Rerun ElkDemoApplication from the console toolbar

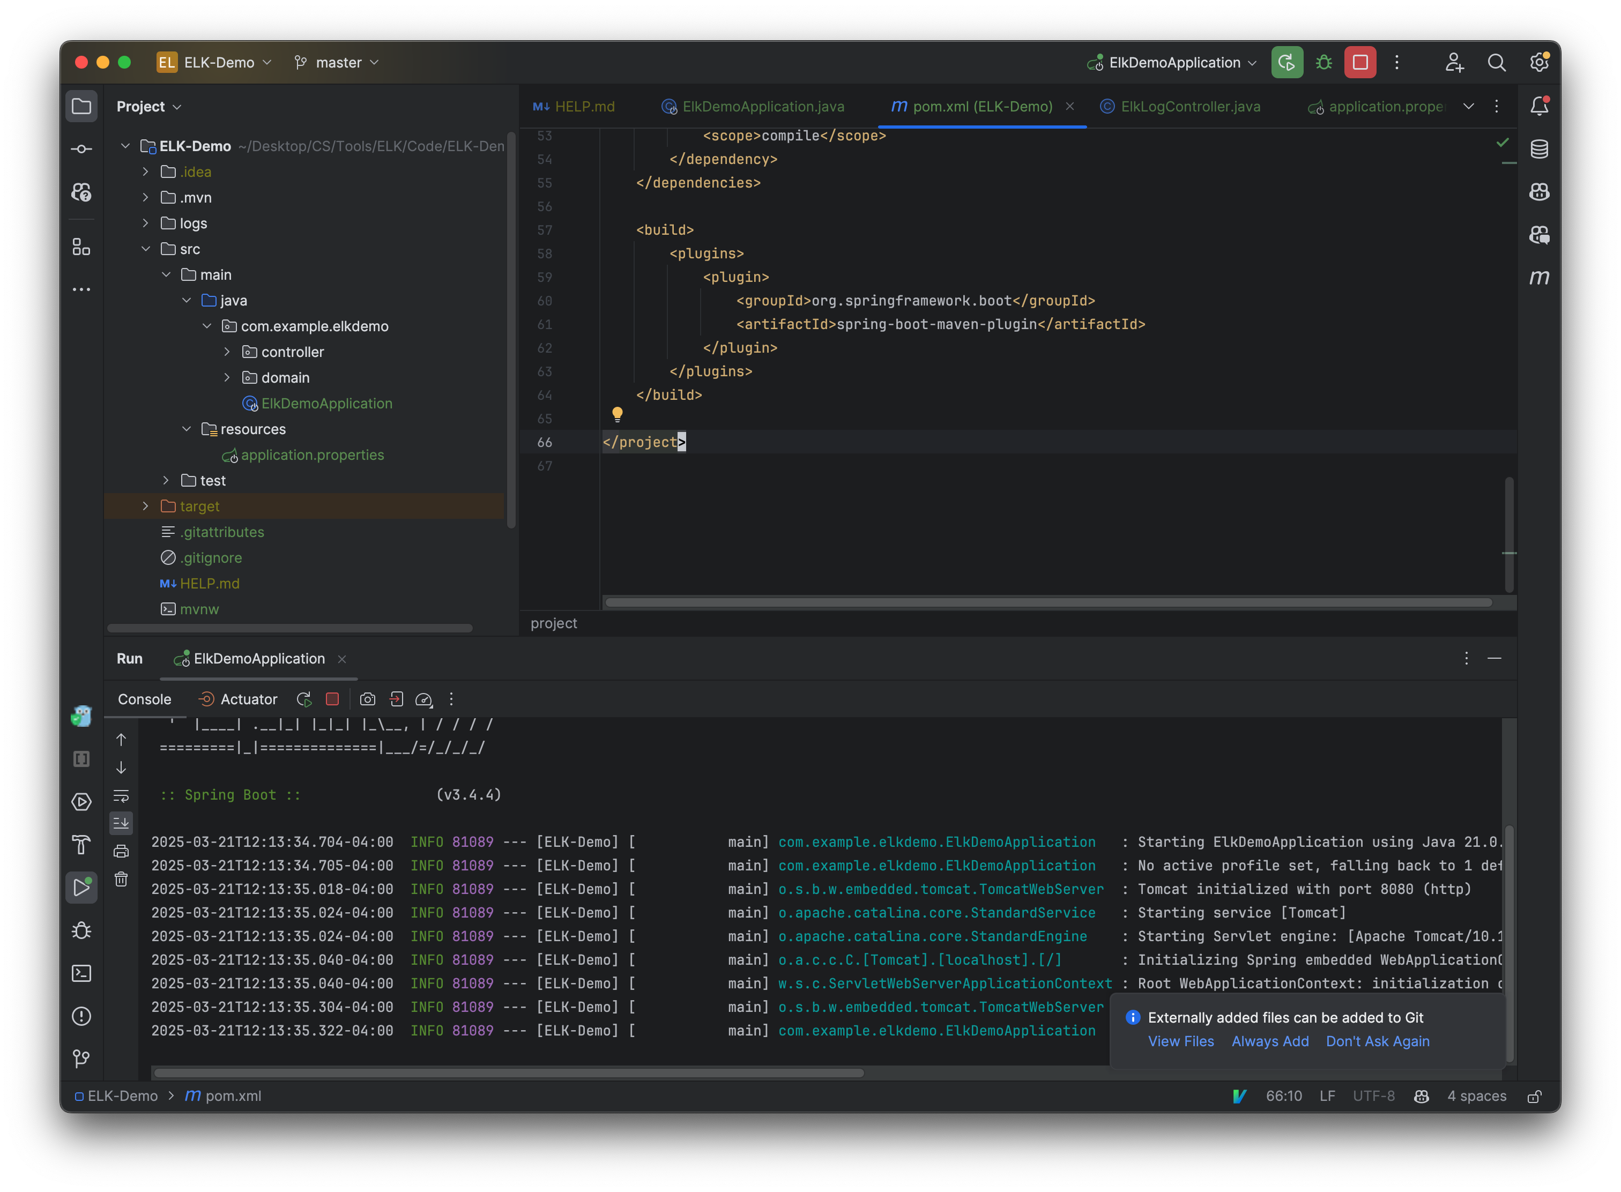303,698
